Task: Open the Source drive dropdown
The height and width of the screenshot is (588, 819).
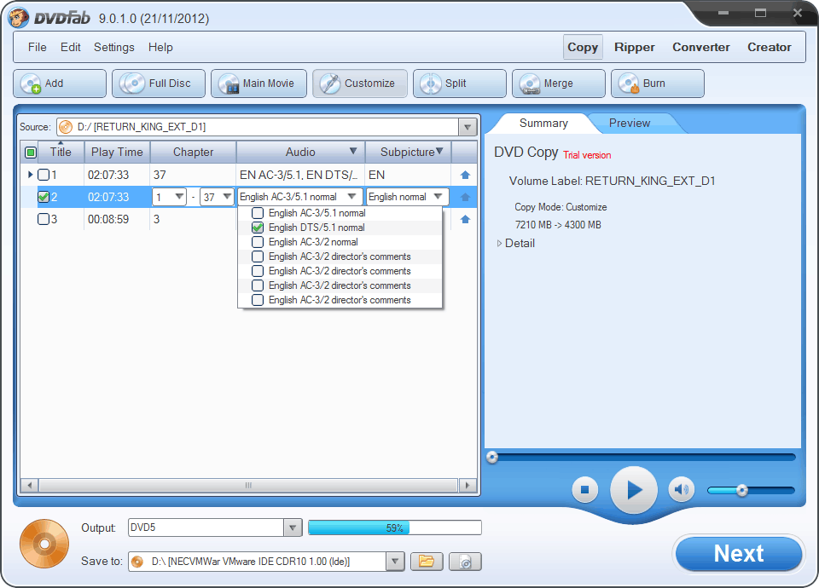Action: (x=468, y=127)
